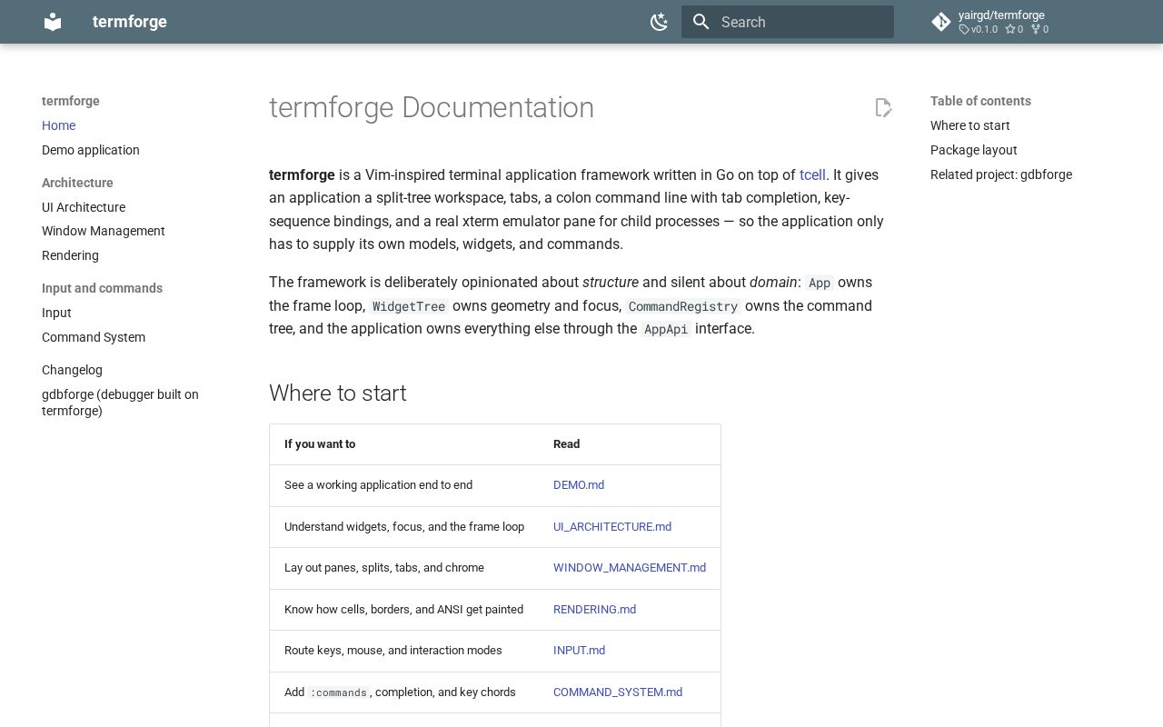Open the INPUT.md link

tap(579, 651)
